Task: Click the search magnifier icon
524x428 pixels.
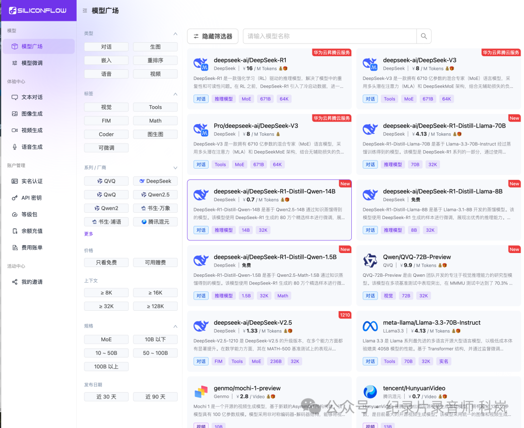Action: coord(424,36)
